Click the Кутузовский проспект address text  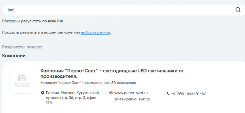(x=72, y=98)
